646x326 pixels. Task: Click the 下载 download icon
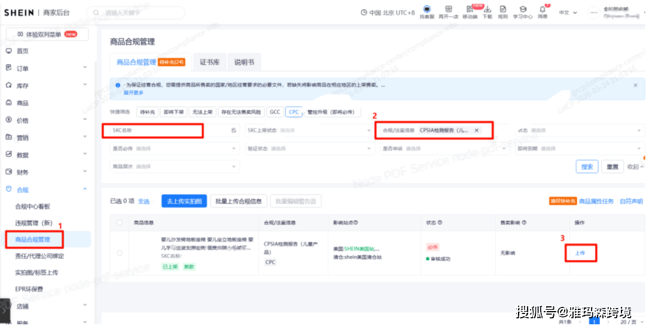pyautogui.click(x=487, y=9)
